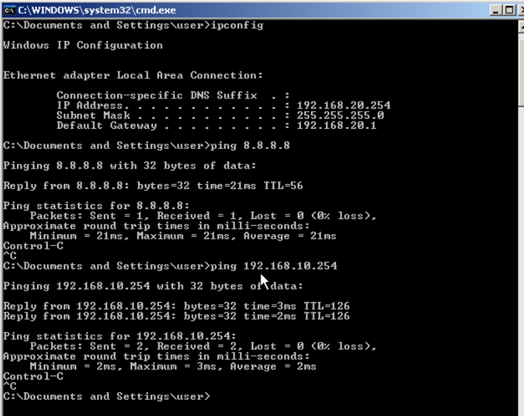524x416 pixels.
Task: Click the reply line with time=3ms
Action: click(x=176, y=306)
